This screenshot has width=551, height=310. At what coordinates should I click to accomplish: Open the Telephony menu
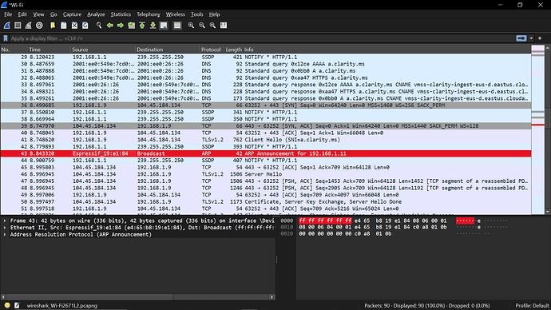point(149,14)
